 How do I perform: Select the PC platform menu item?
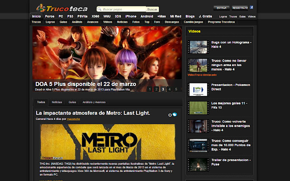tap(61, 16)
